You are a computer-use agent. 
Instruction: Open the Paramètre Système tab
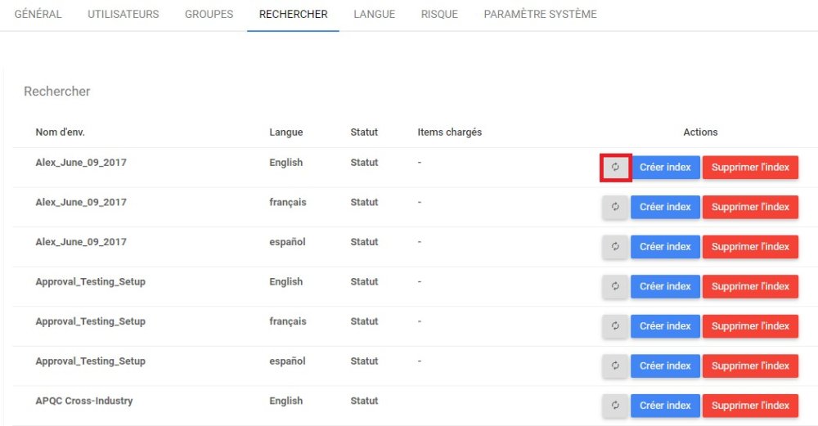point(540,15)
